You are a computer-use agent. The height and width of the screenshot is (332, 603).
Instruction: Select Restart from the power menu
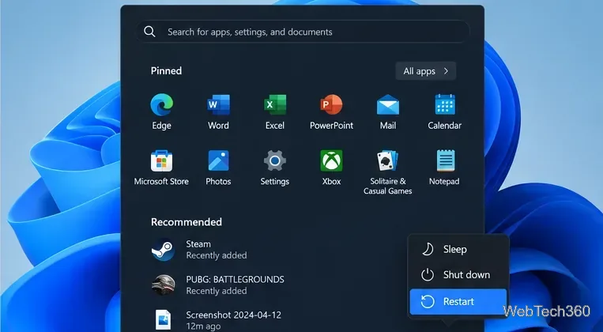(x=458, y=302)
